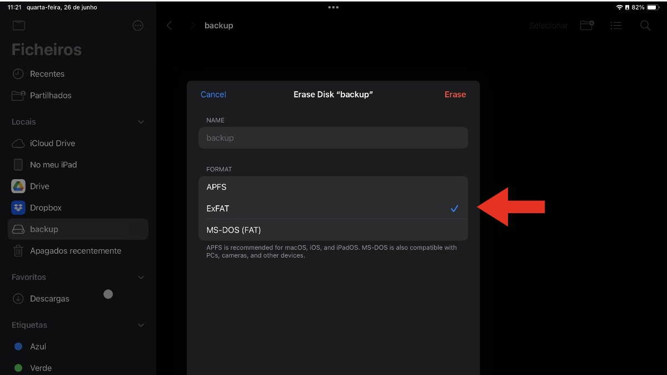Create a new folder via toolbar icon
The width and height of the screenshot is (667, 375).
click(587, 26)
